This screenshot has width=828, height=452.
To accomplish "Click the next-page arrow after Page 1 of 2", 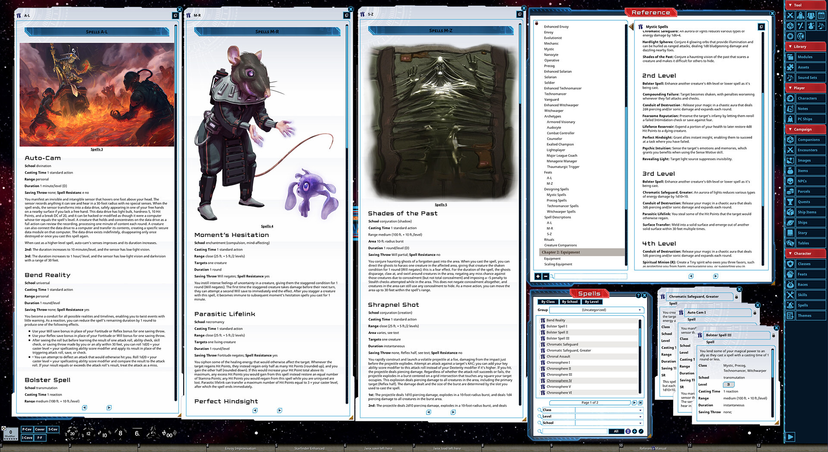I will pos(634,402).
